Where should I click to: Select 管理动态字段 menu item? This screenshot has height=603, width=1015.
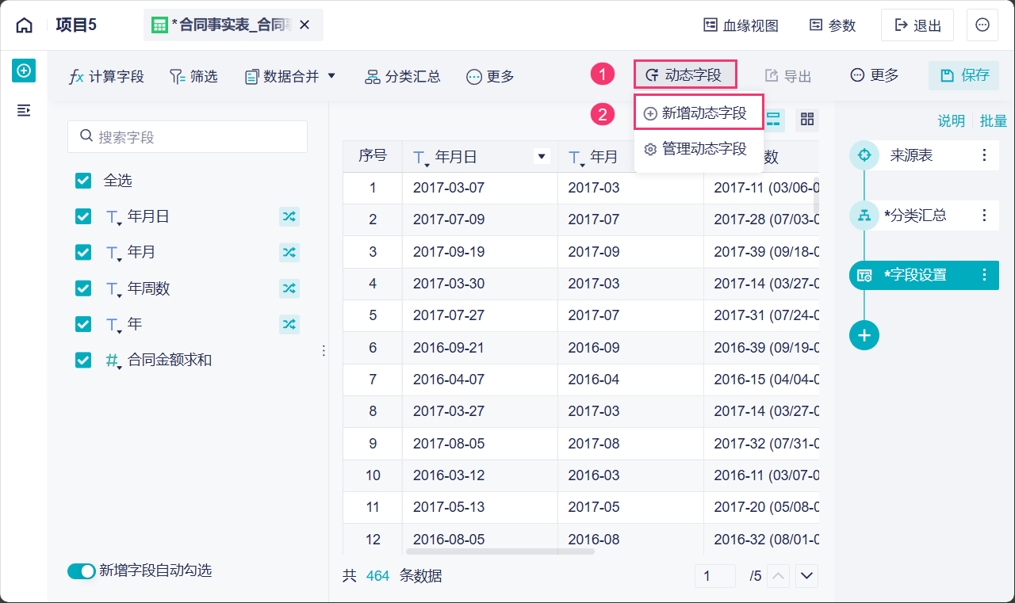coord(699,149)
